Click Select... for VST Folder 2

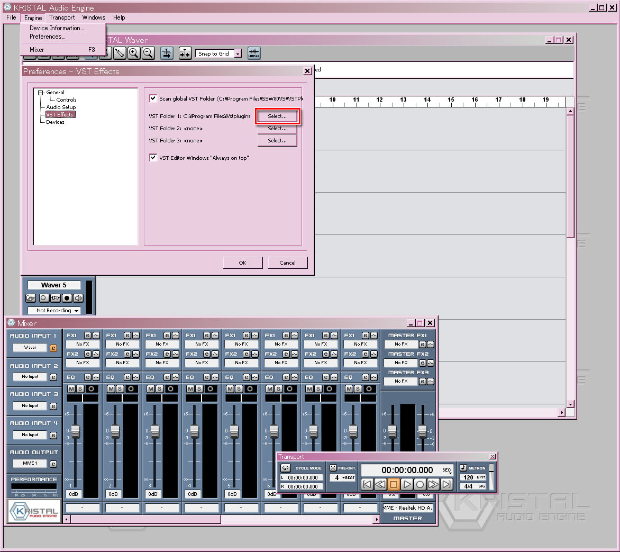tap(277, 128)
